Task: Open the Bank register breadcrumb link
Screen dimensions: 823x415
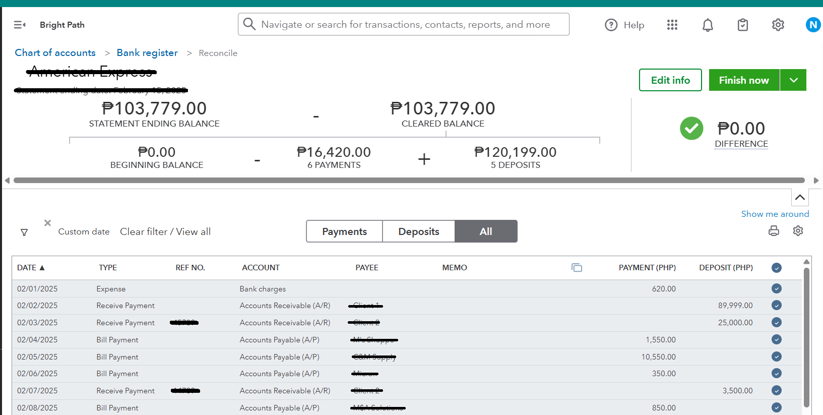Action: point(147,53)
